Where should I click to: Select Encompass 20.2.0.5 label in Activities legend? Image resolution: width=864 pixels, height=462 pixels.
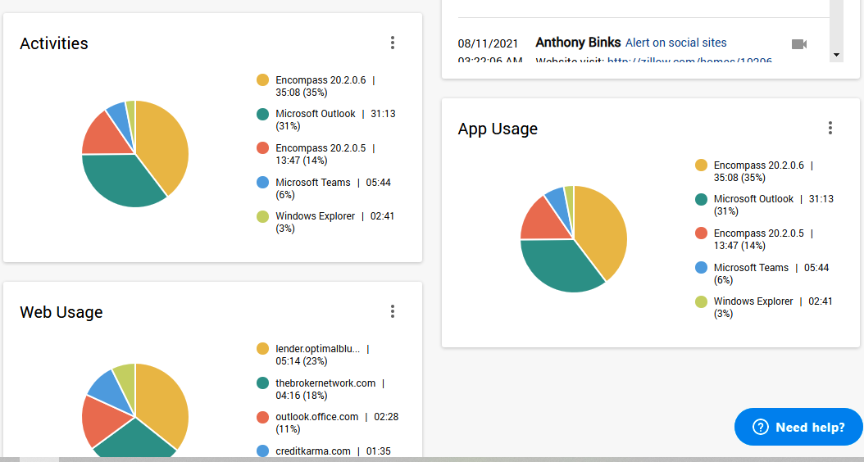[x=321, y=148]
